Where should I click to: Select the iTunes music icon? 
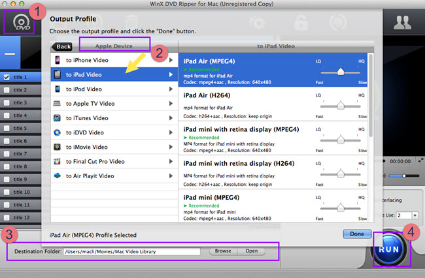[x=57, y=118]
